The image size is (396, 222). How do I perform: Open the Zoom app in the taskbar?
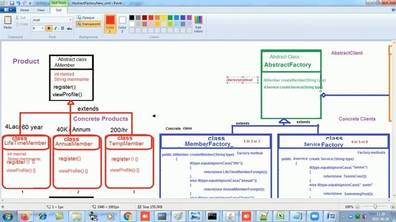[x=314, y=216]
